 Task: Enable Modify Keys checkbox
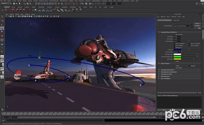click(x=174, y=47)
